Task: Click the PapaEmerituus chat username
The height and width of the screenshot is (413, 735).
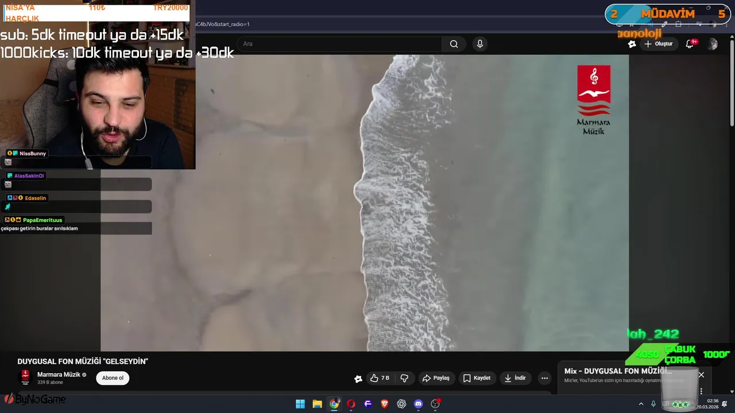Action: point(42,220)
